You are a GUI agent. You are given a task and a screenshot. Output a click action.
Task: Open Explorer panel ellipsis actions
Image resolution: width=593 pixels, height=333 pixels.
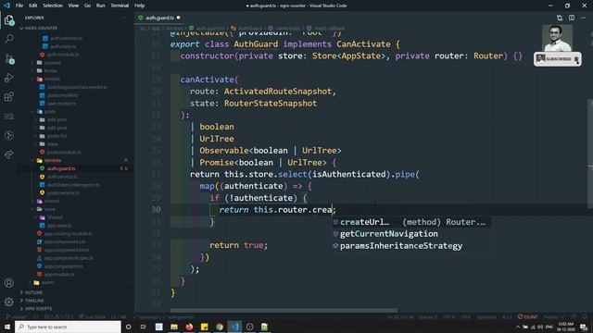coord(124,18)
